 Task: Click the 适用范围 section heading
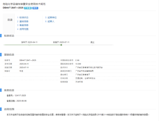click(x=9, y=109)
